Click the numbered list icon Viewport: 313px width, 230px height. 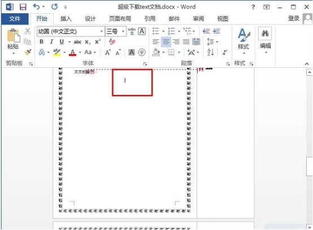171,31
